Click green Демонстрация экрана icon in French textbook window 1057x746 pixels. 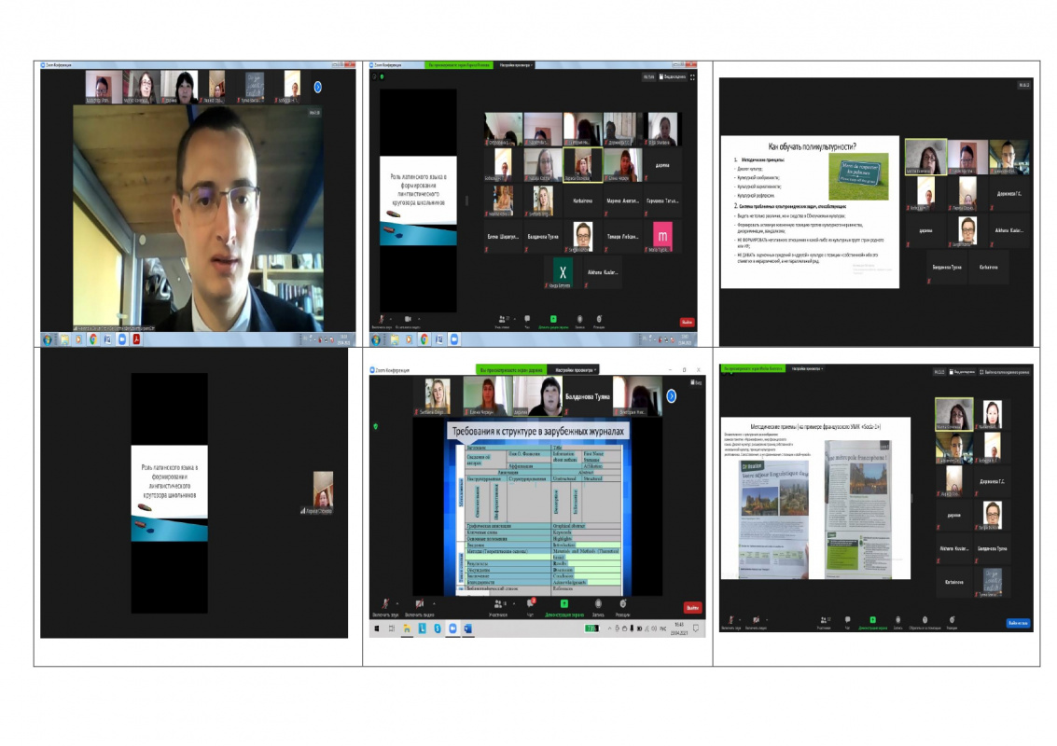[x=872, y=620]
